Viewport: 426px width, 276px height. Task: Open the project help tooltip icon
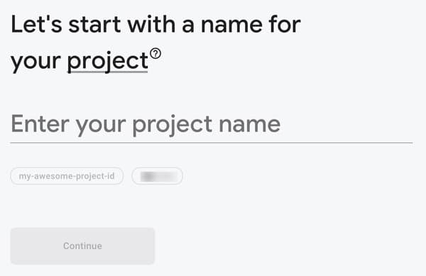click(155, 53)
